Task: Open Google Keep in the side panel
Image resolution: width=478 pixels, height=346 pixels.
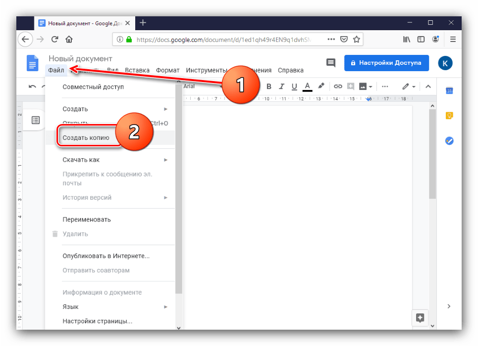Action: click(449, 116)
